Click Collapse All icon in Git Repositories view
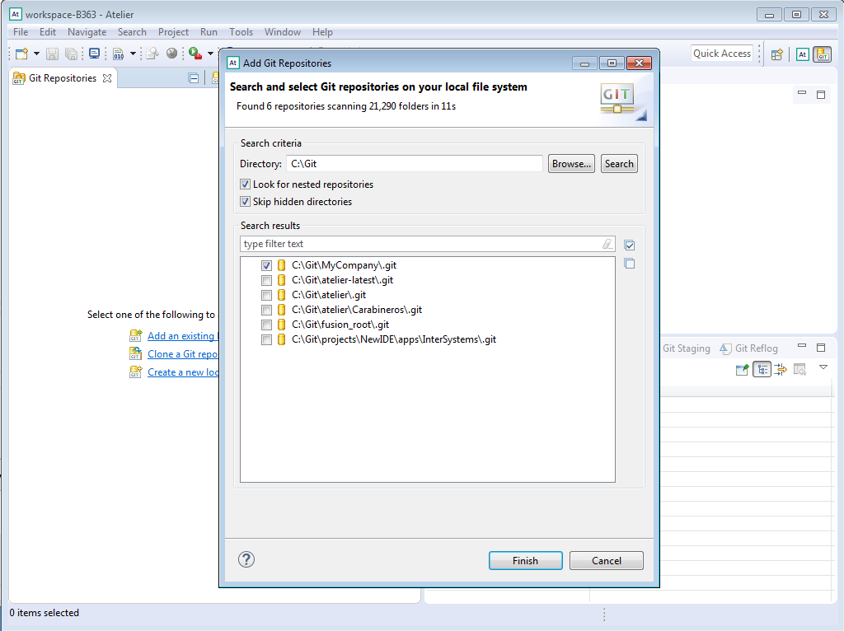This screenshot has width=844, height=631. [x=194, y=78]
